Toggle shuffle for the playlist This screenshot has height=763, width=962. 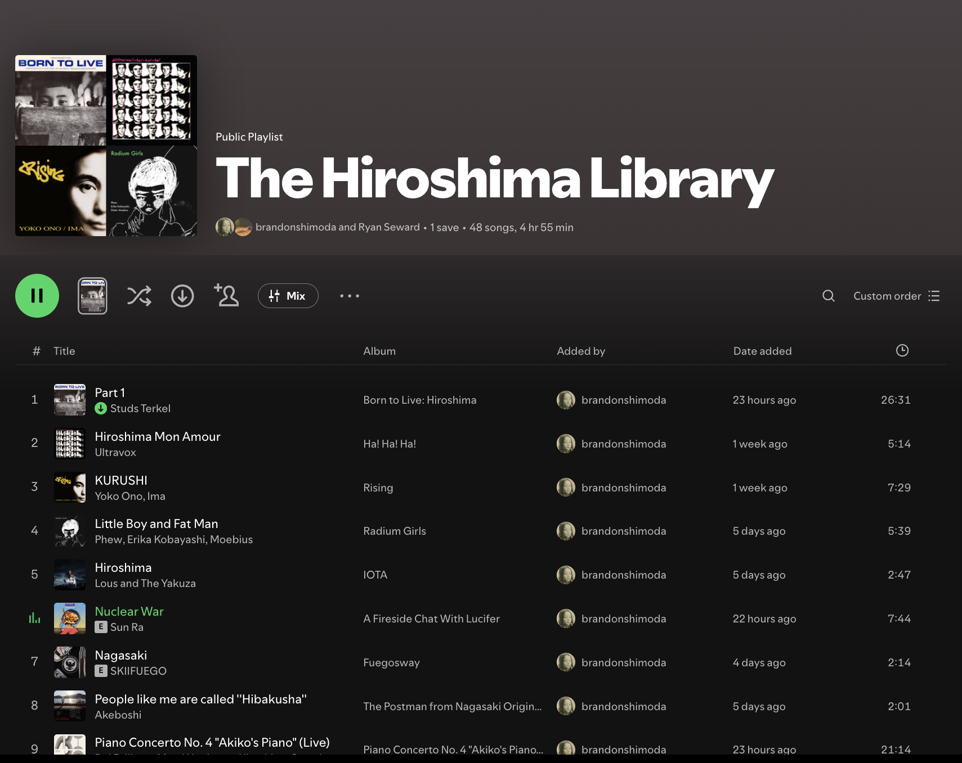pyautogui.click(x=139, y=296)
